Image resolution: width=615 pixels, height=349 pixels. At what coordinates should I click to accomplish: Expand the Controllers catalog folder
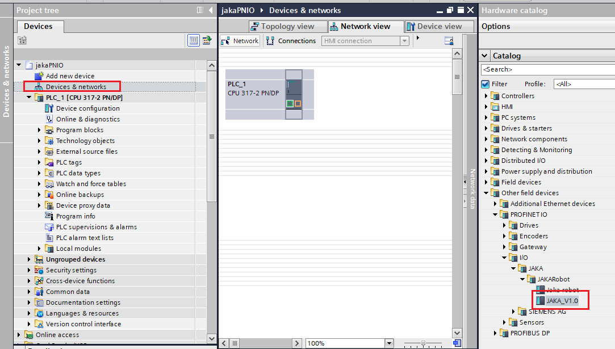click(486, 96)
